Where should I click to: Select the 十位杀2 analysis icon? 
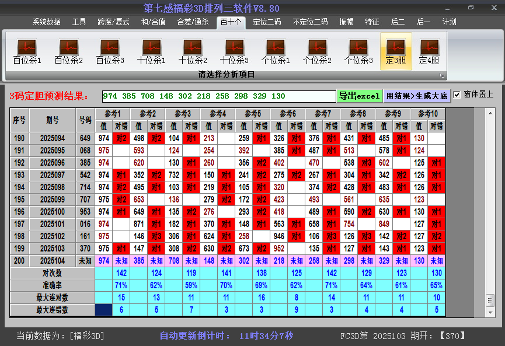pos(193,52)
